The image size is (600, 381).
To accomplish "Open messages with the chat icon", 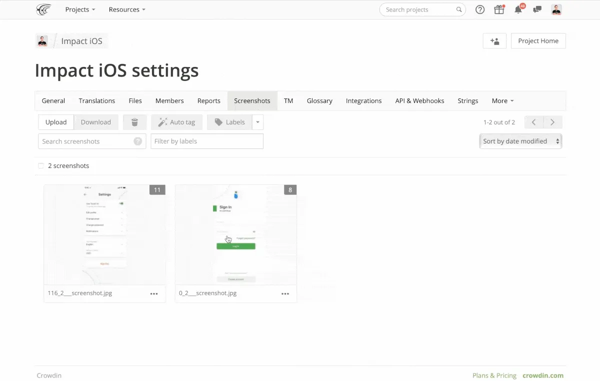I will coord(537,9).
